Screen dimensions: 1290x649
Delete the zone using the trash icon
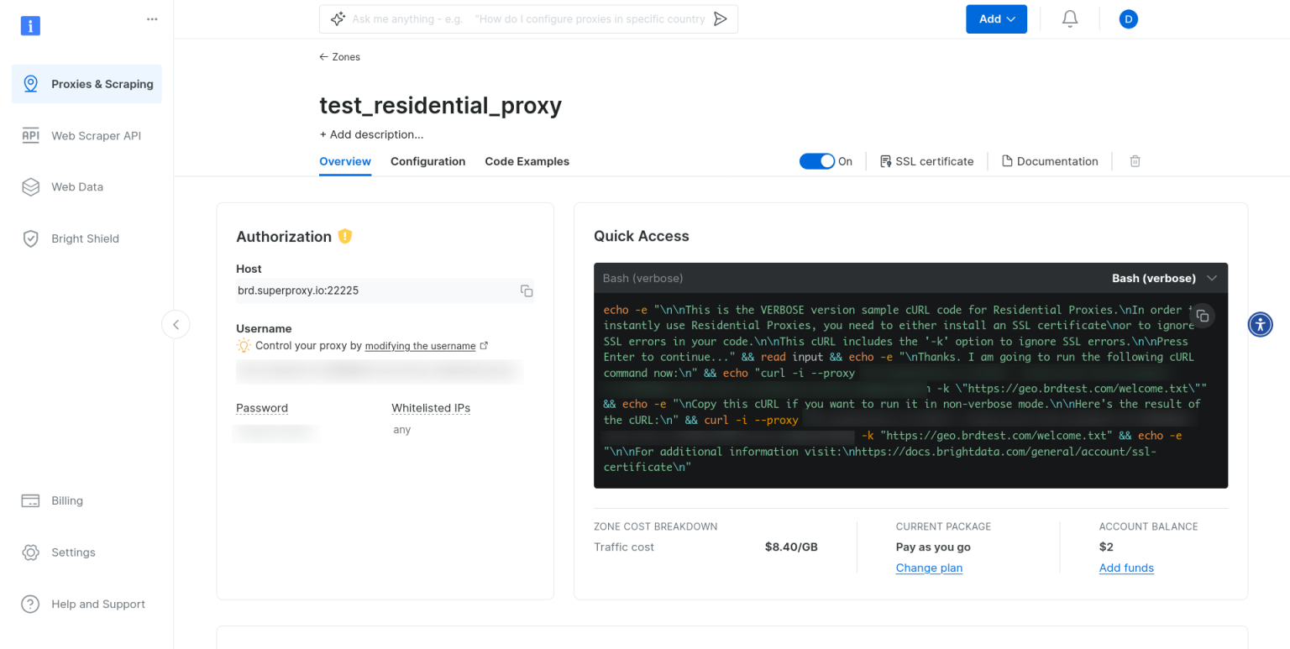point(1135,160)
